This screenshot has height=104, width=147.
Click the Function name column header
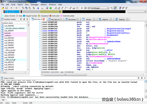tap(14, 23)
